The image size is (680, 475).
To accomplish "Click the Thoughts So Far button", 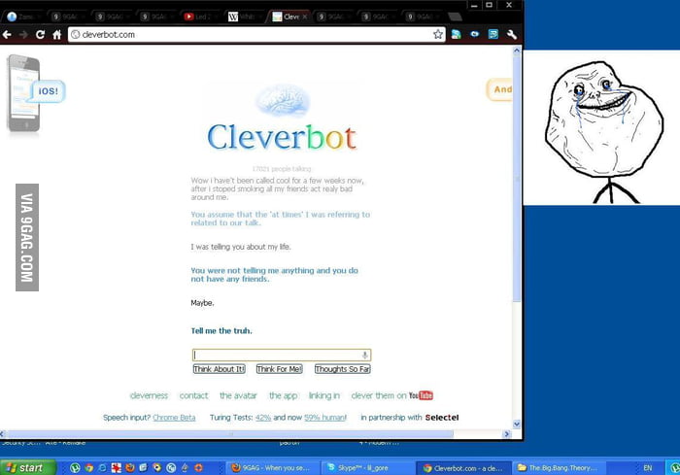I will (x=343, y=369).
